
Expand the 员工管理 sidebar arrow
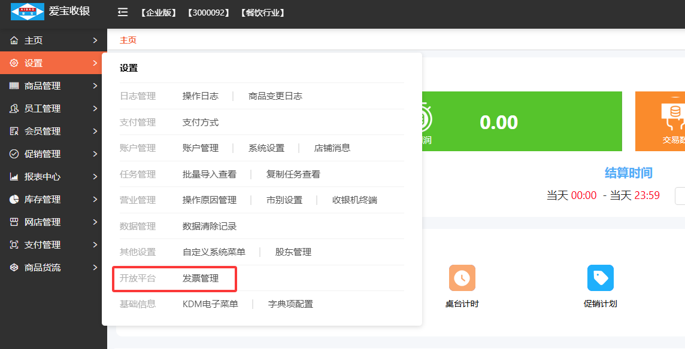(x=95, y=109)
